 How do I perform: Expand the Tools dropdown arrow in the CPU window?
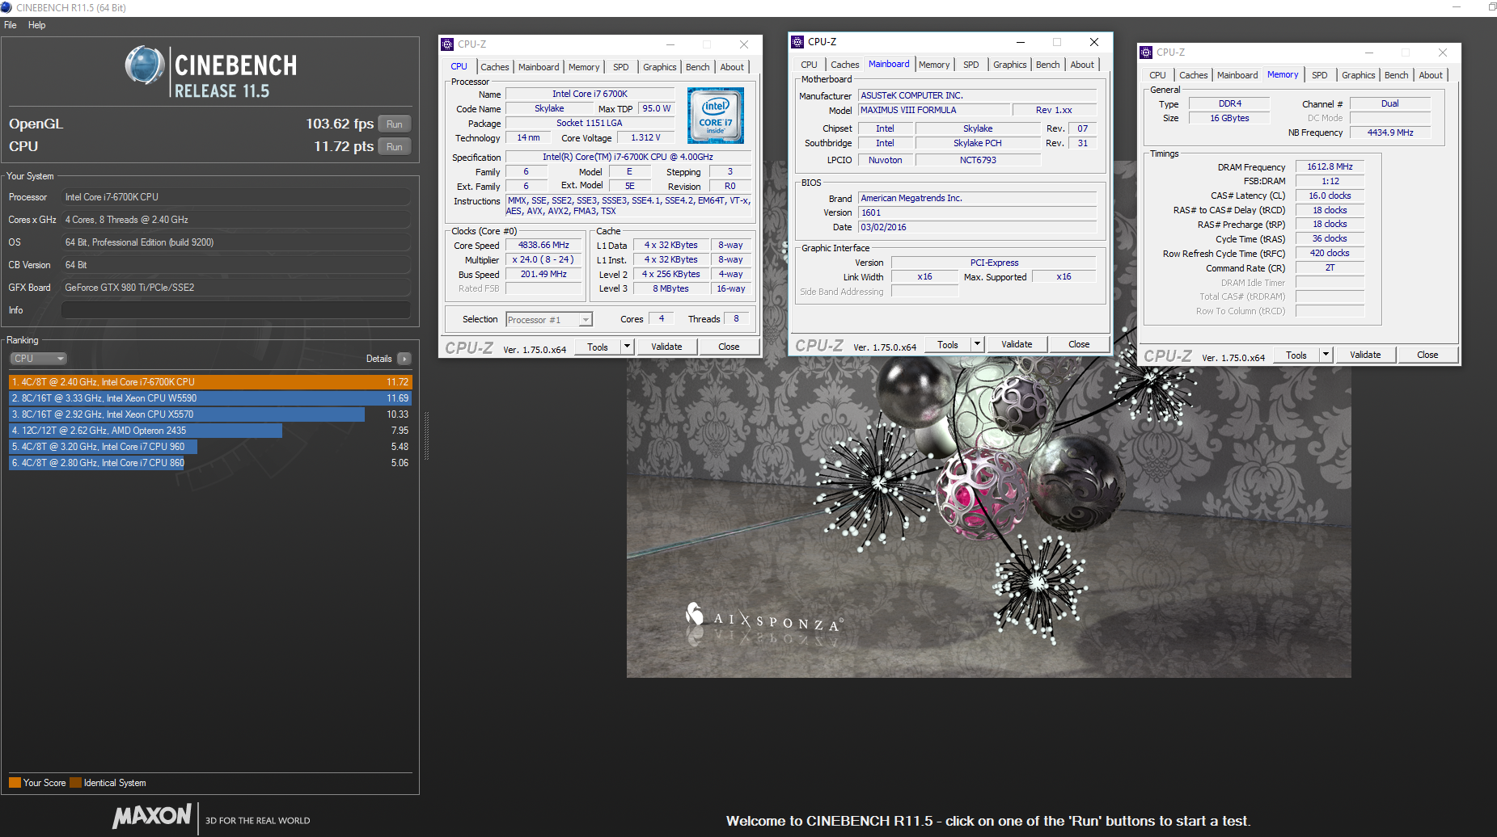point(627,347)
